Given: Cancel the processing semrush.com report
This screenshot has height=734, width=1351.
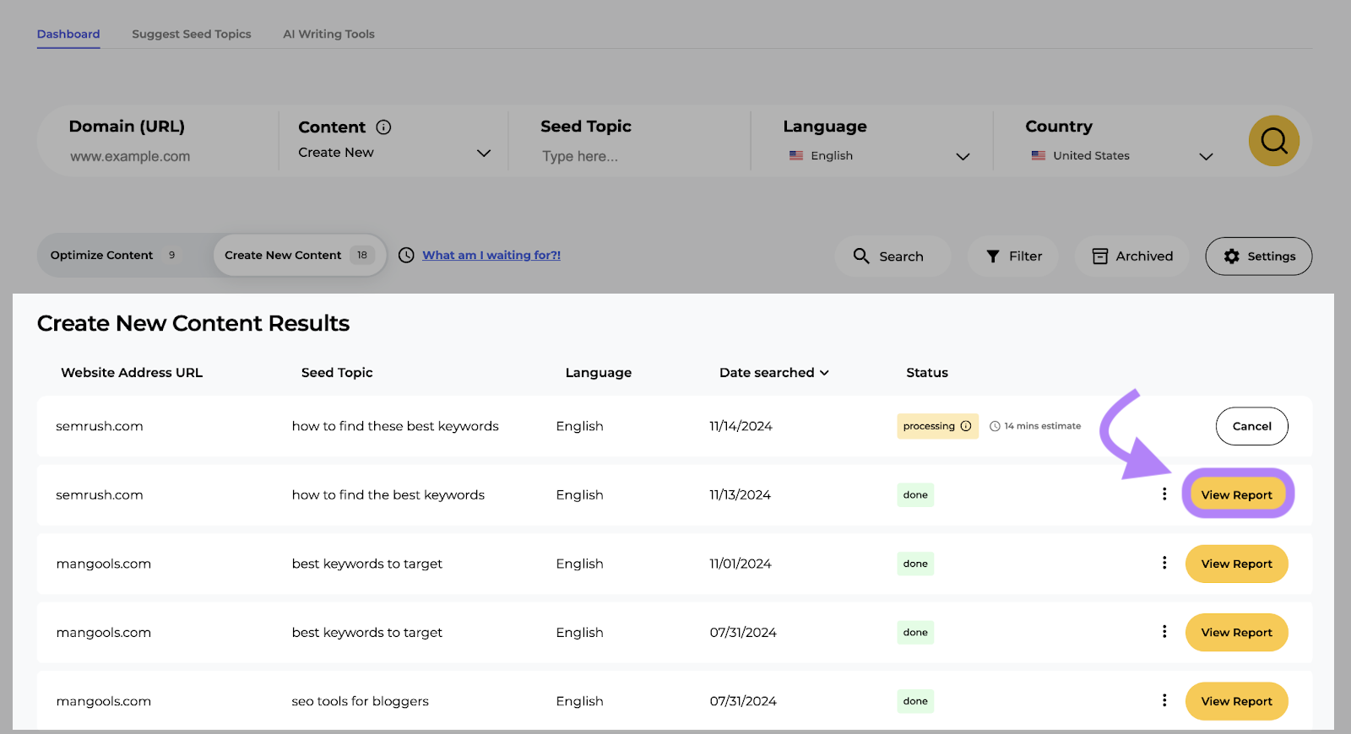Looking at the screenshot, I should tap(1251, 426).
